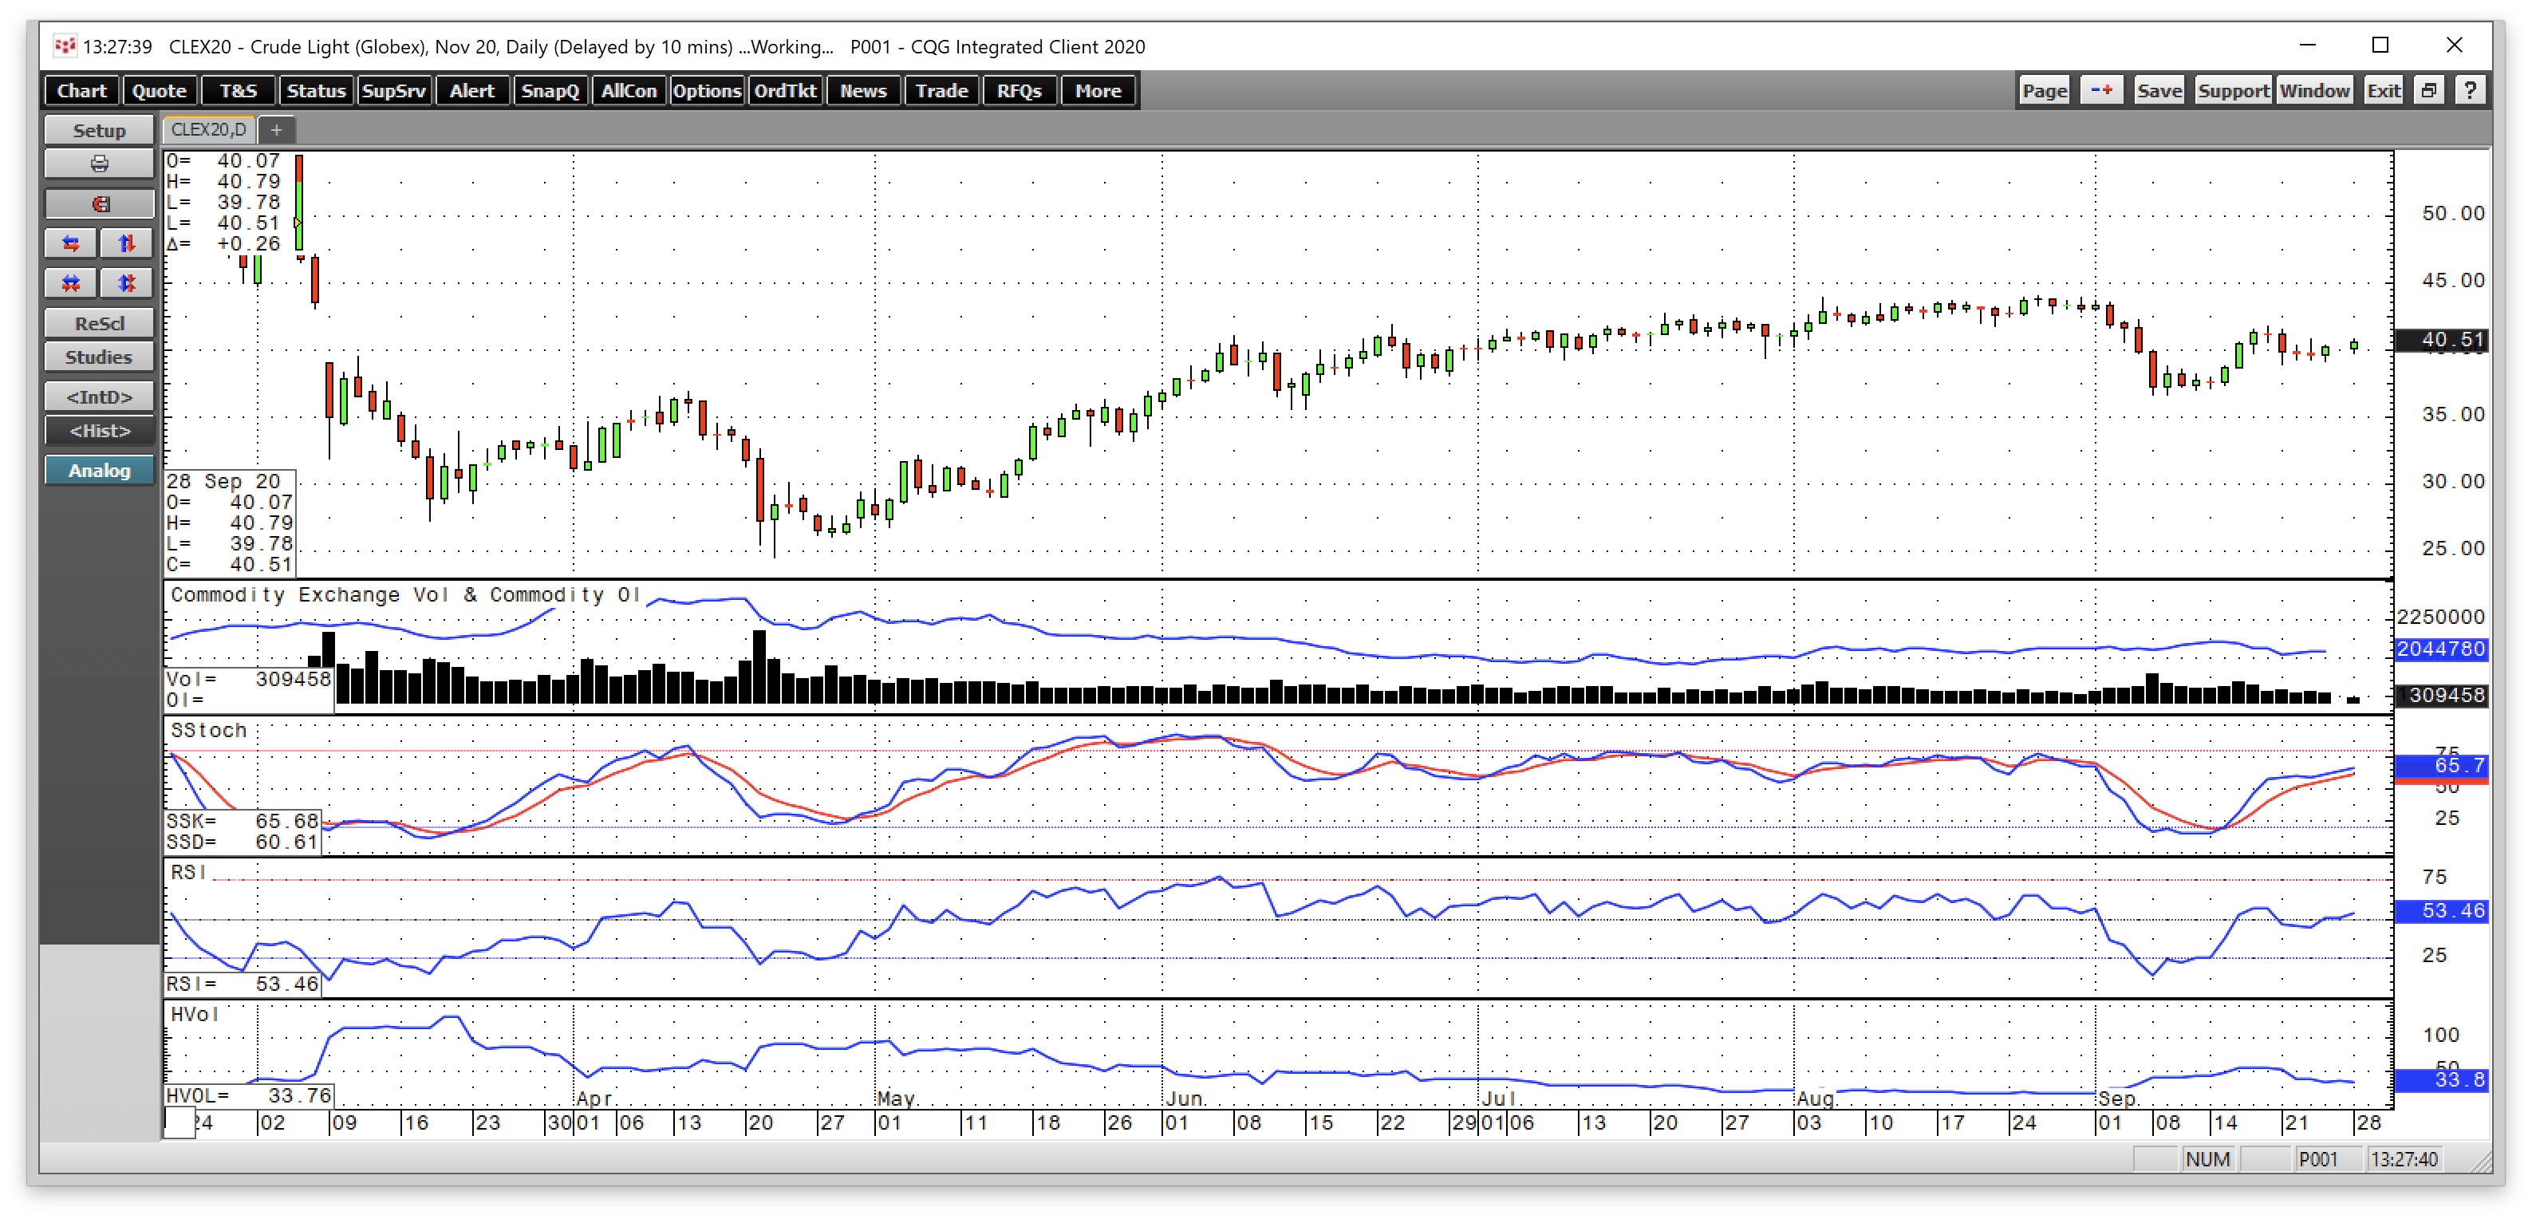Minimize the CQG window

[2308, 45]
